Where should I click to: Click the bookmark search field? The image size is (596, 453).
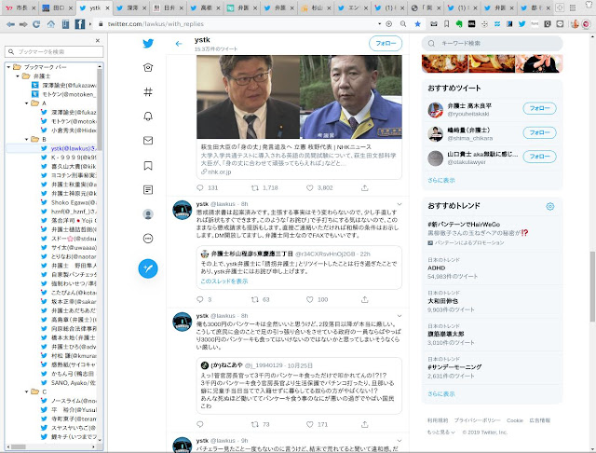coord(54,51)
